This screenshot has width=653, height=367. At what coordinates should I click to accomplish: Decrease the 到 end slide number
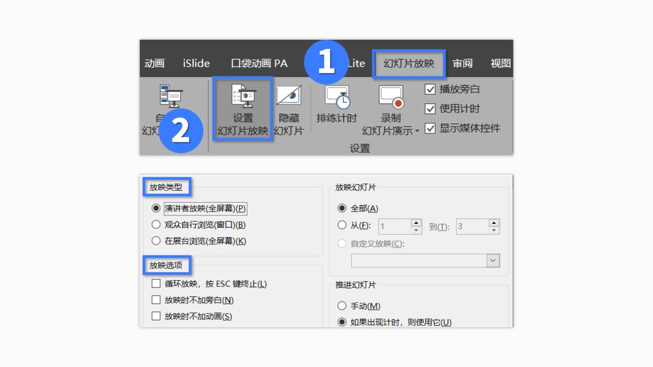tap(494, 230)
